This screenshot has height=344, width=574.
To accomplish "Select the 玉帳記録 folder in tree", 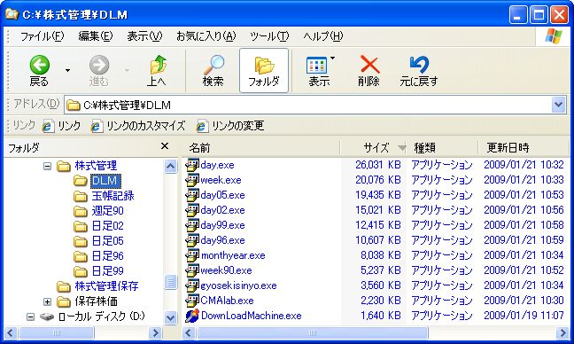I will pos(112,196).
